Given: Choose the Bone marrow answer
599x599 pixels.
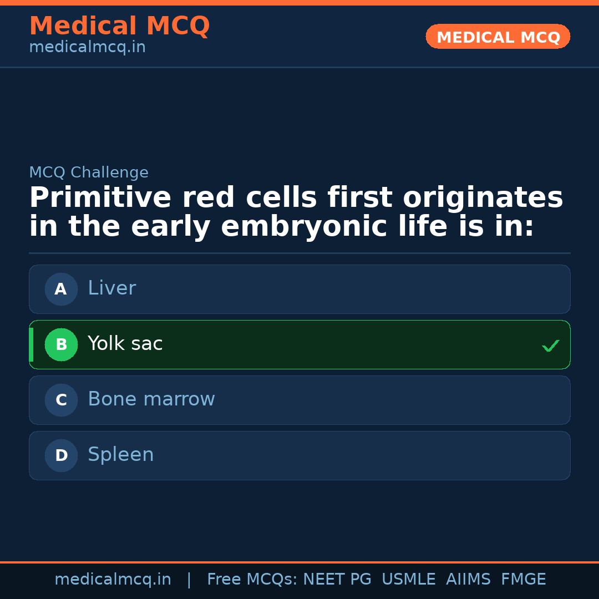Looking at the screenshot, I should coord(299,400).
